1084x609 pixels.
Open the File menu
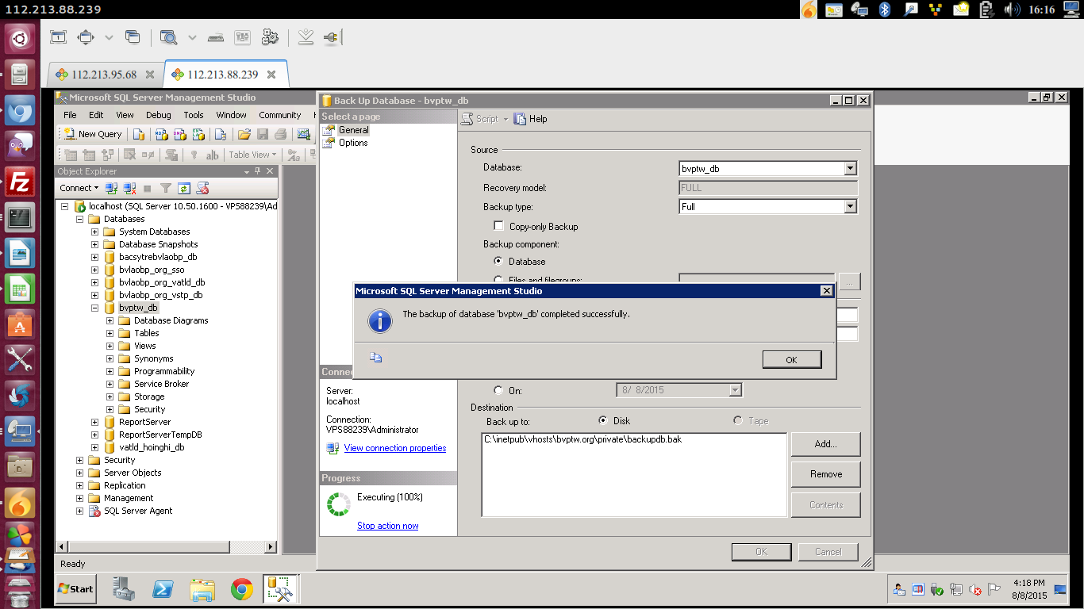click(x=70, y=115)
